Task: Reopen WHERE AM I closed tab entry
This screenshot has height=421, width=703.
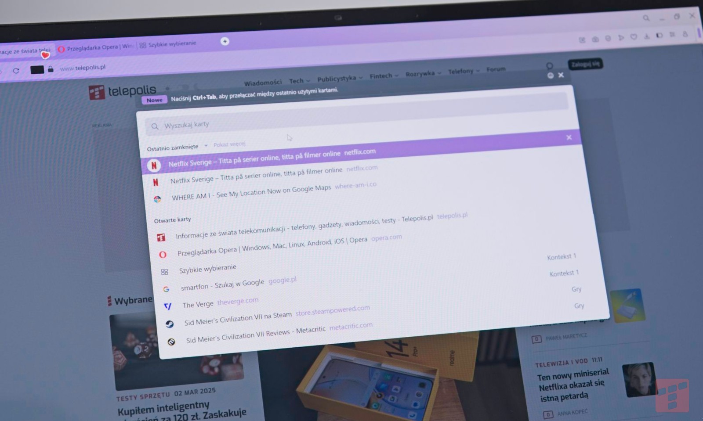Action: point(251,193)
